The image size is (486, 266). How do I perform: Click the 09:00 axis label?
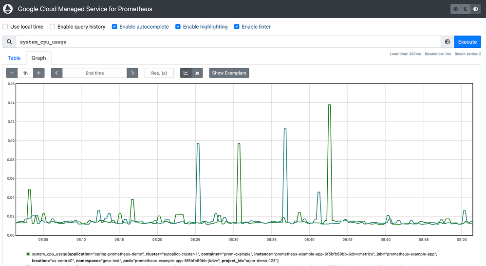462,240
